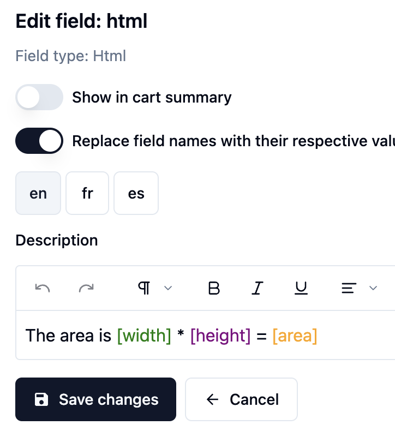Switch to the es language tab
This screenshot has width=395, height=443.
click(x=136, y=193)
